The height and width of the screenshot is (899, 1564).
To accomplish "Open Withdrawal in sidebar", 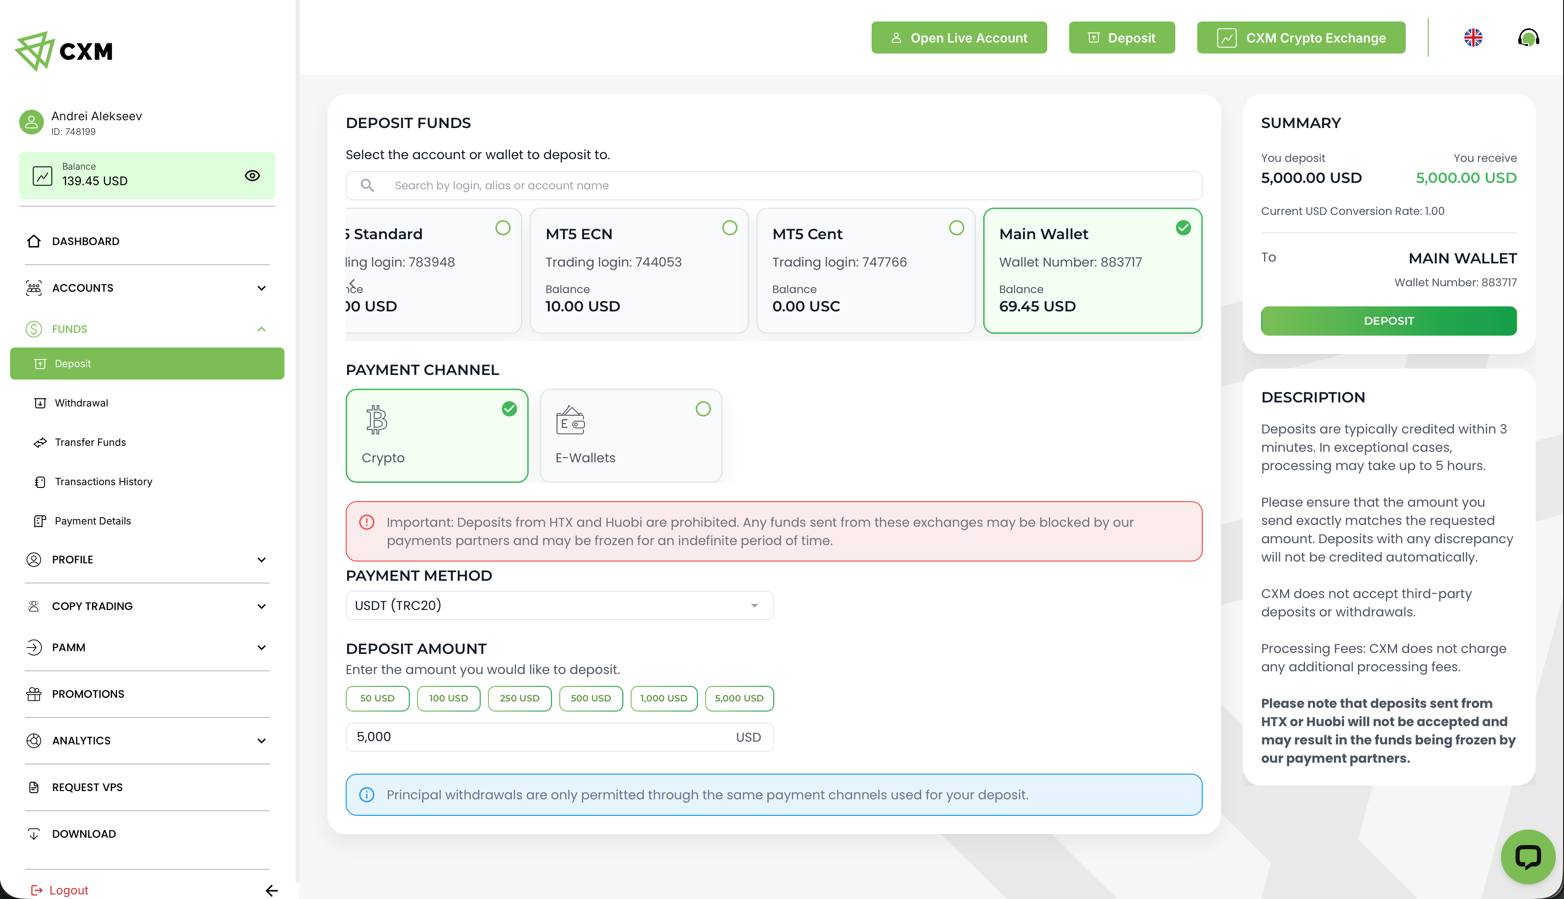I will (x=81, y=402).
